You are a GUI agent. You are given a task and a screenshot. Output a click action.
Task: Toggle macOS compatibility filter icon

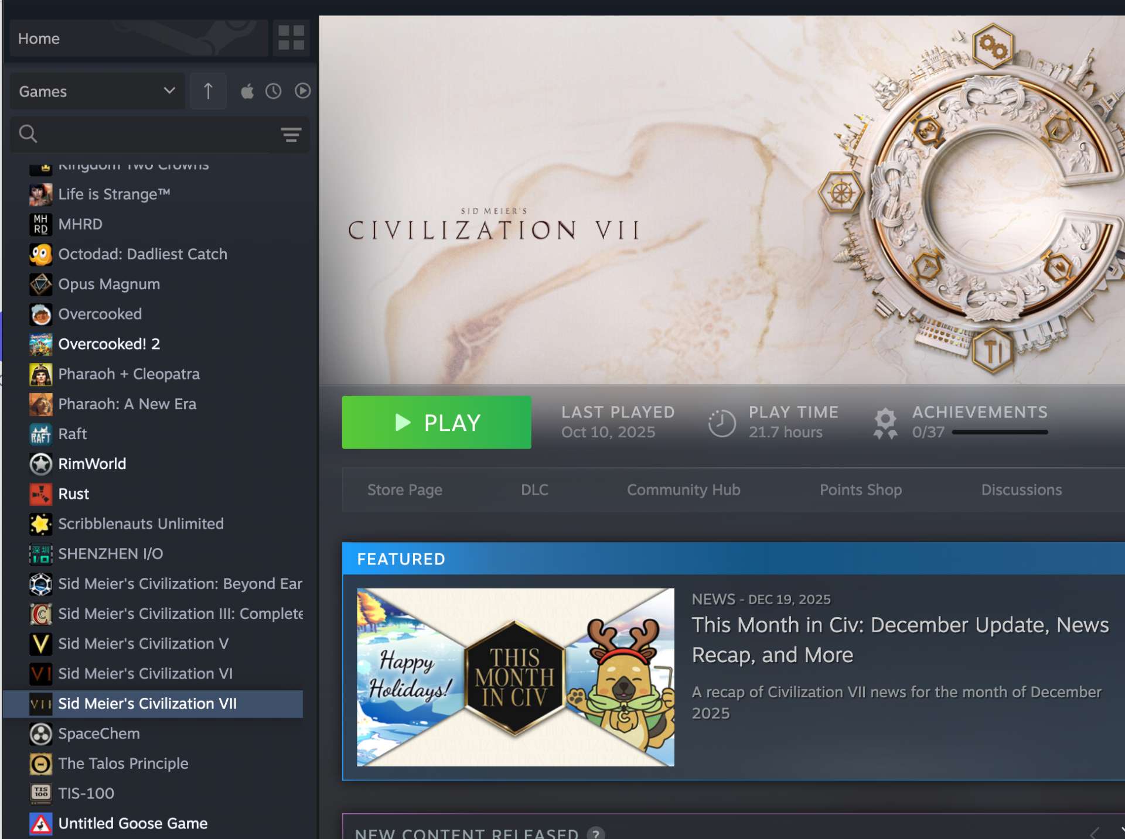[x=247, y=91]
